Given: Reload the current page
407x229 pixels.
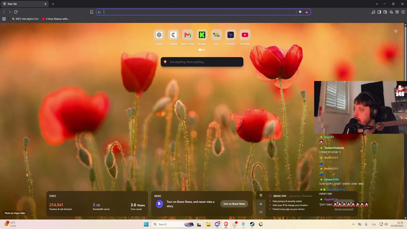Looking at the screenshot, I should [16, 12].
